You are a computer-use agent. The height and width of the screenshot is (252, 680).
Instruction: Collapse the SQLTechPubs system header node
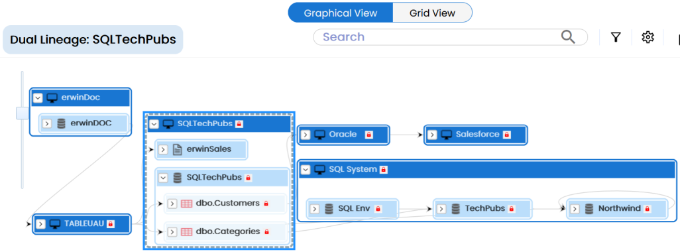click(x=154, y=125)
